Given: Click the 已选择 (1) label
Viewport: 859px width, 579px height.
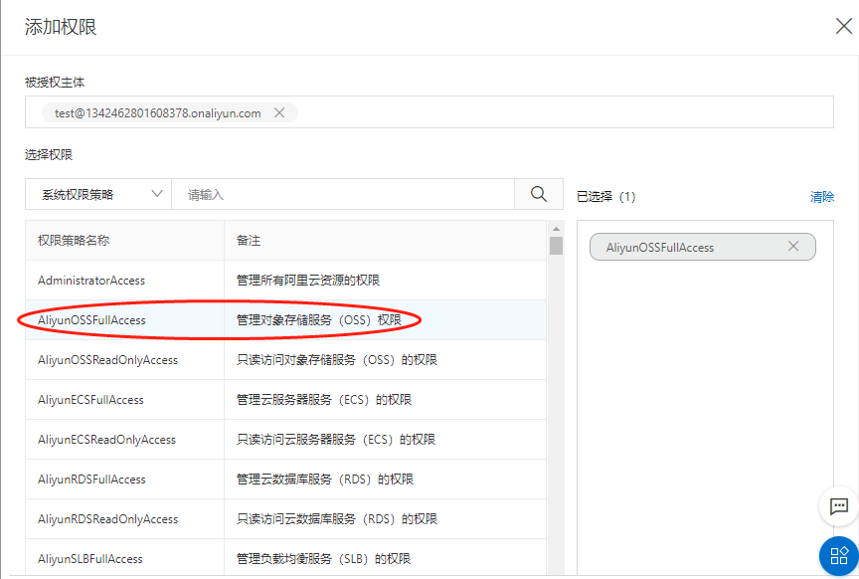Looking at the screenshot, I should (x=605, y=197).
